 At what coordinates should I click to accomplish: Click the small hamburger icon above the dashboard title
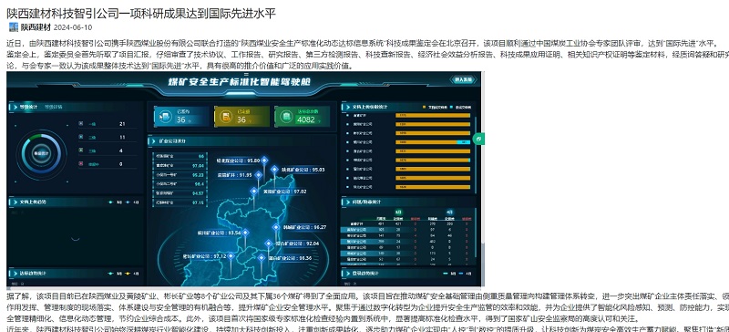[246, 74]
